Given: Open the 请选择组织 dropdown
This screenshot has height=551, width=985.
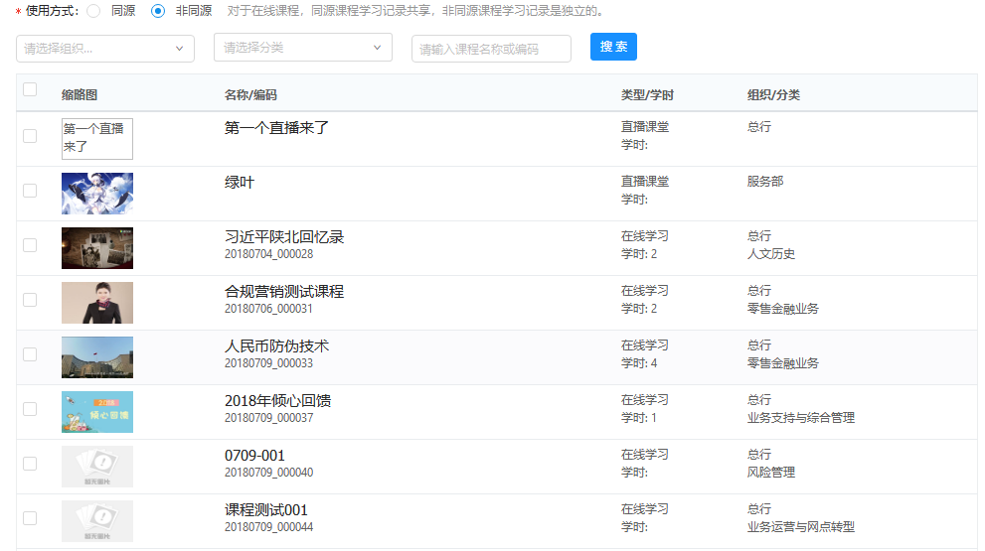Looking at the screenshot, I should tap(104, 48).
